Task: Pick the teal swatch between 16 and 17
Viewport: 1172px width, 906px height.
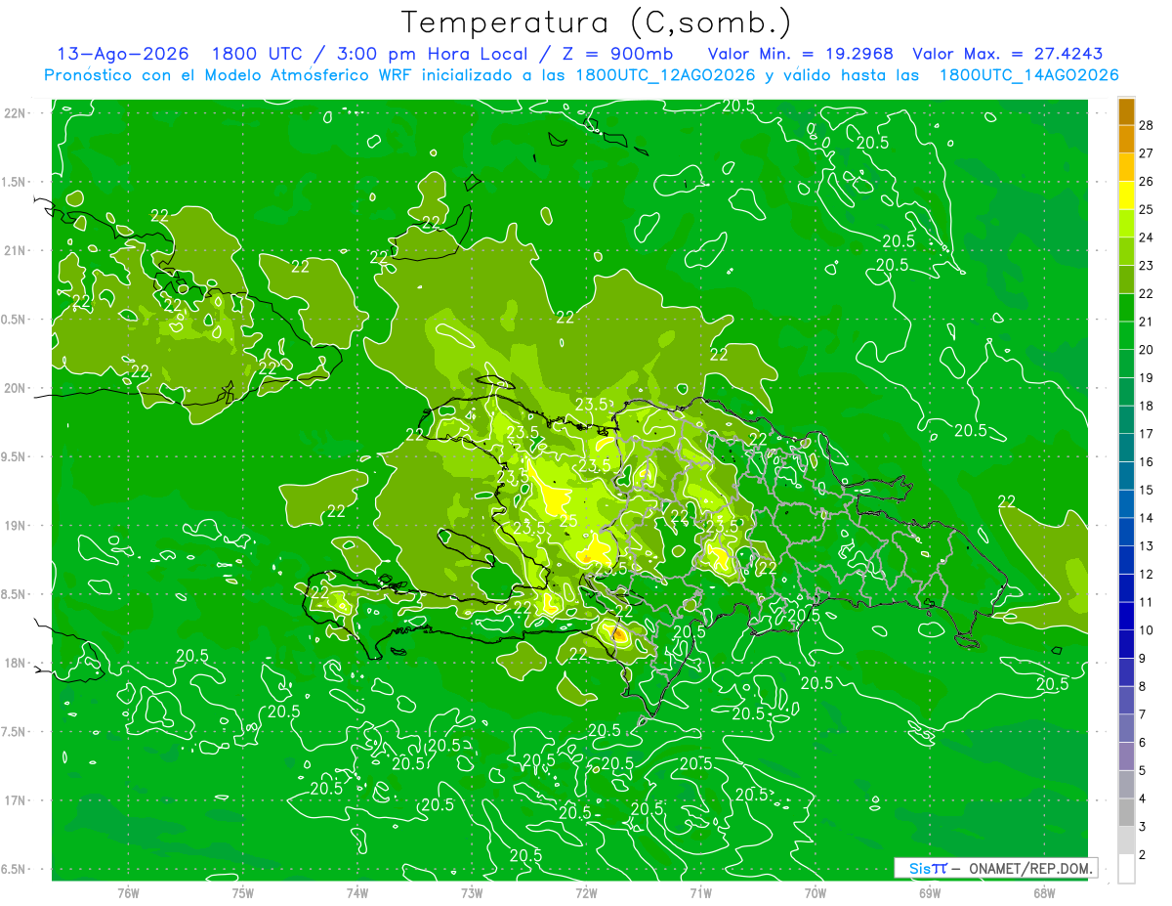Action: (1126, 449)
